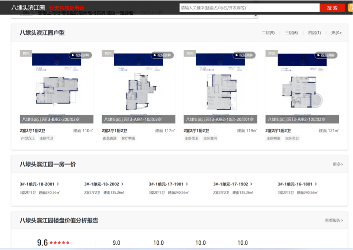The image size is (353, 250).
Task: Play video explanation for the 121㎡ floor plan
Action: click(x=326, y=55)
